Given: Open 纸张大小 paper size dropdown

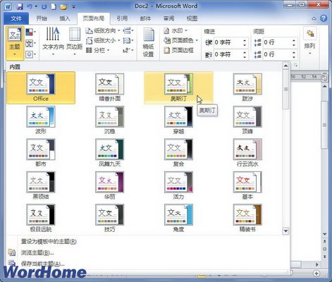Looking at the screenshot, I should coord(103,41).
